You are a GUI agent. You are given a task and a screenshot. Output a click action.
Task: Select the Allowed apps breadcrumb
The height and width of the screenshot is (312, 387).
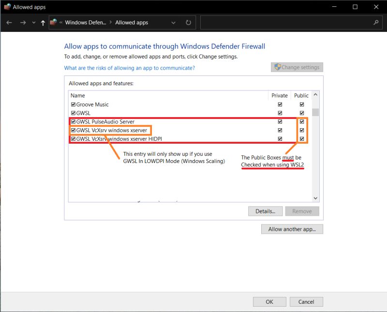[132, 22]
